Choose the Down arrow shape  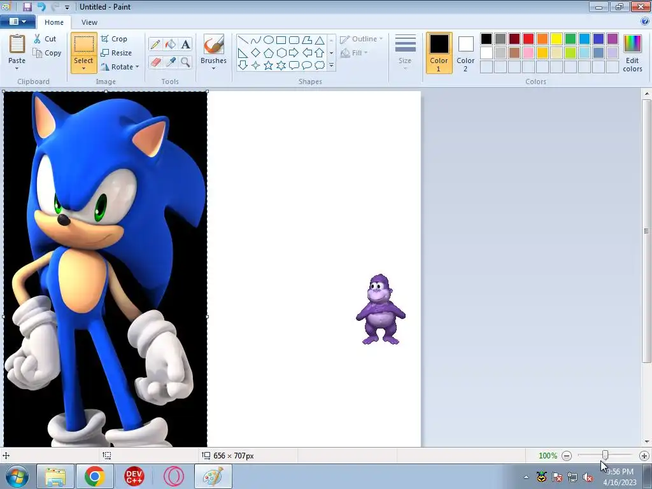pos(243,66)
